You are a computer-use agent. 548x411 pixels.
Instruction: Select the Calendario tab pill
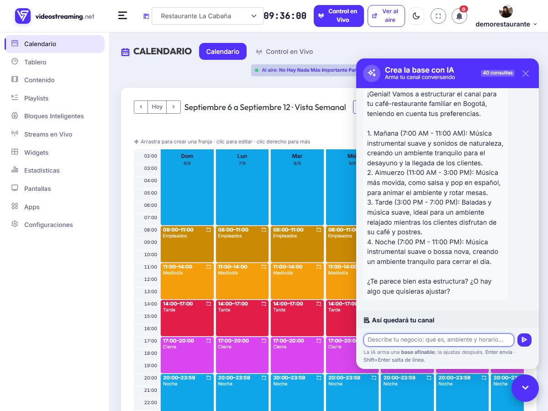click(223, 52)
